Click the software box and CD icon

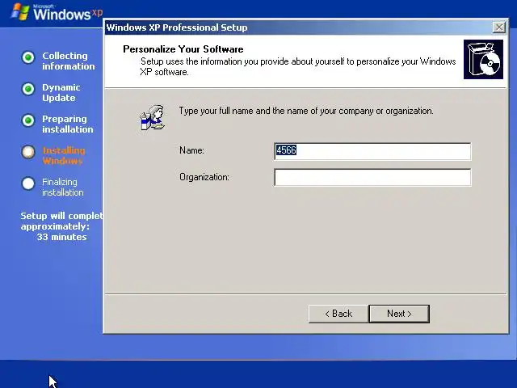tap(483, 59)
